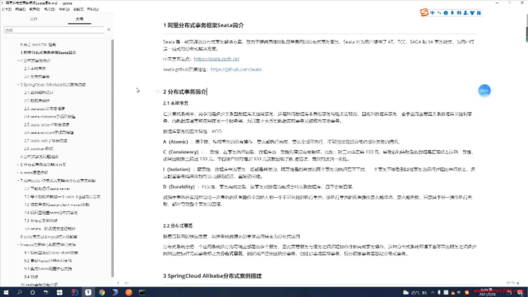Open the 主题 menu
528x297 pixels.
tap(78, 9)
